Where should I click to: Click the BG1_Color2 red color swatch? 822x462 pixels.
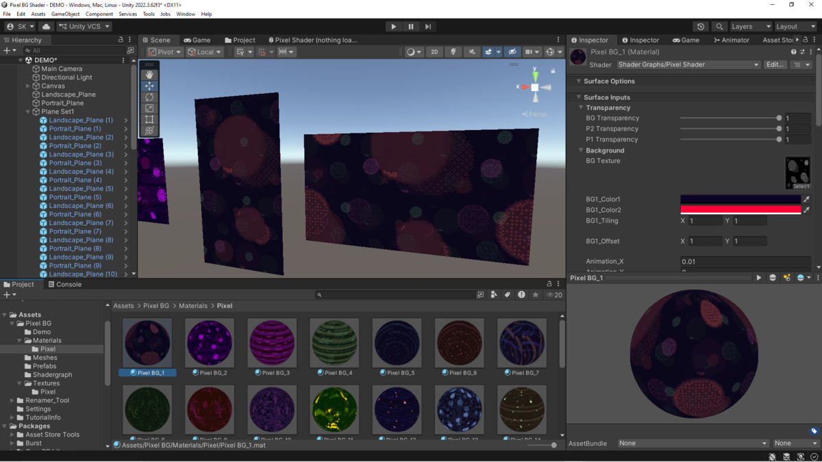(x=740, y=210)
